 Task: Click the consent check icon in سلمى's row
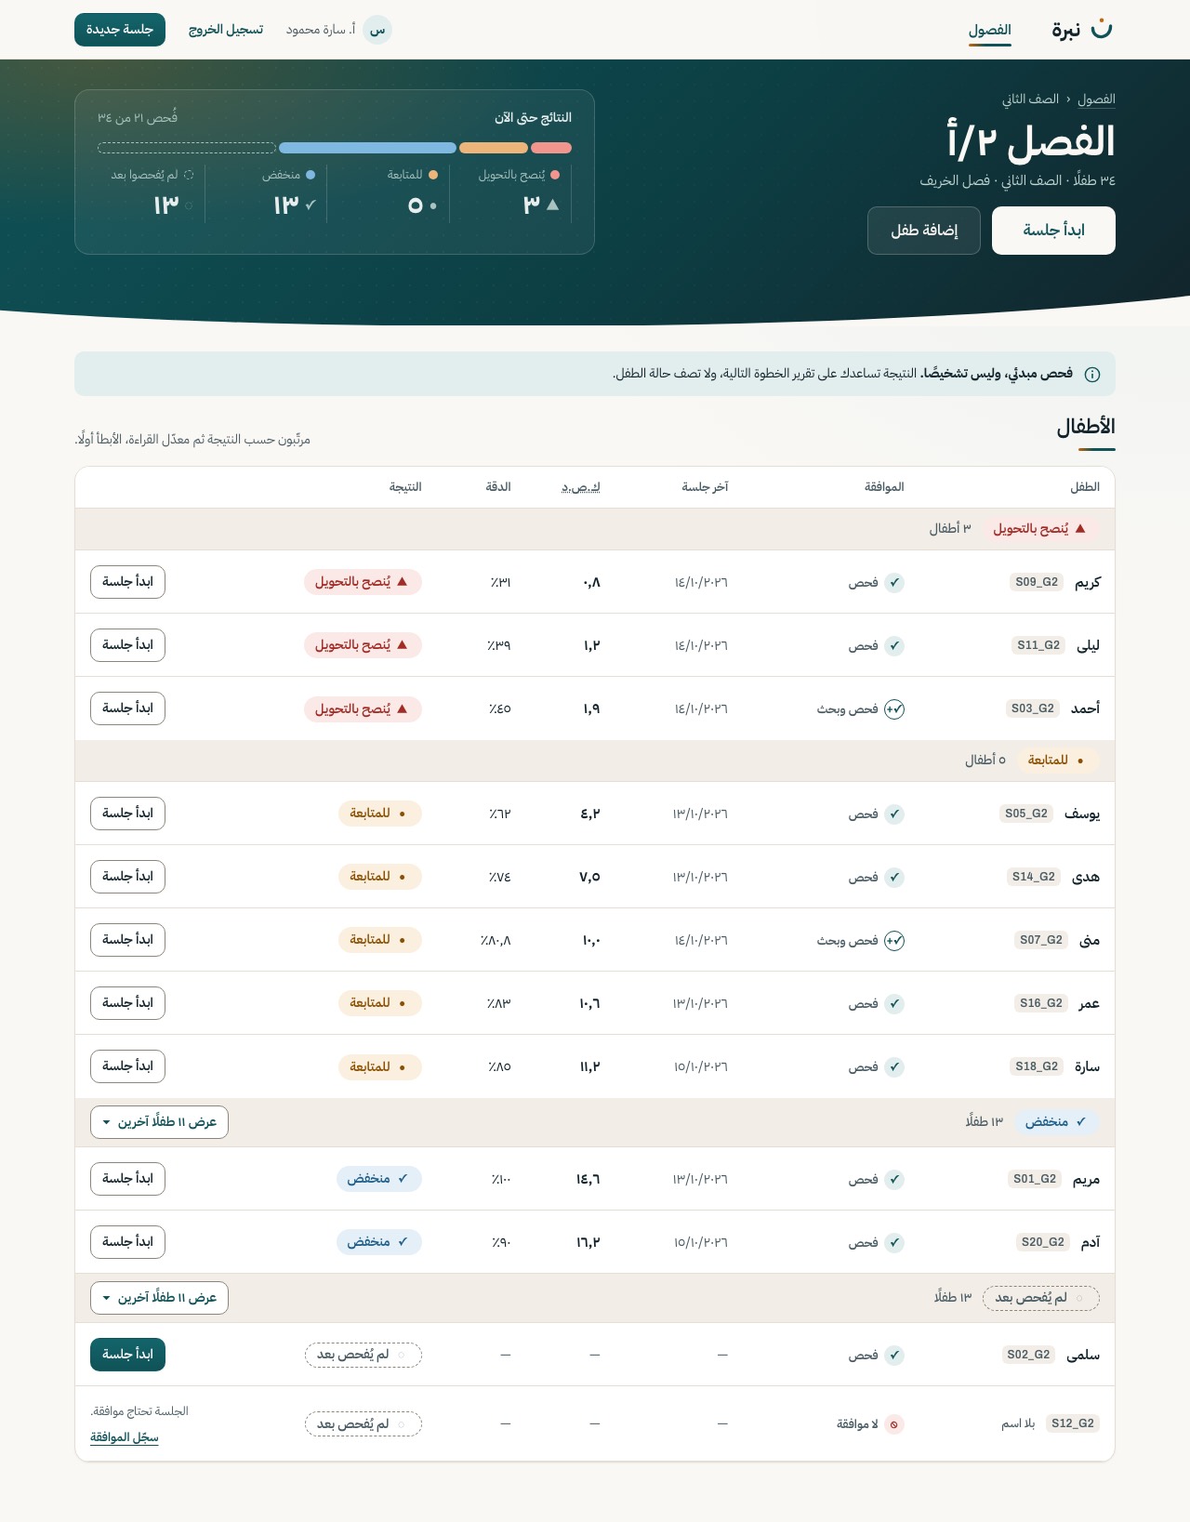pyautogui.click(x=894, y=1356)
